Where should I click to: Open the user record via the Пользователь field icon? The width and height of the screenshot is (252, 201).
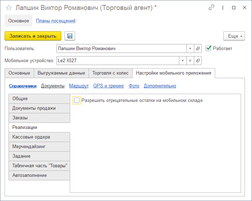[198, 49]
